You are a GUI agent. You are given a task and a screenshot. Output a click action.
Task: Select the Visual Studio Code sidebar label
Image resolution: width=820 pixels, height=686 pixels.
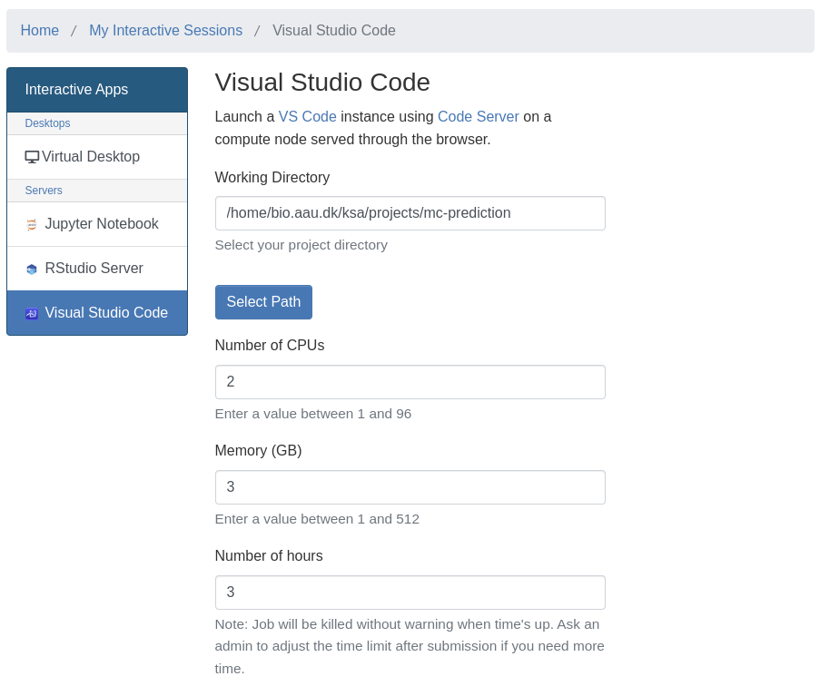pos(106,313)
